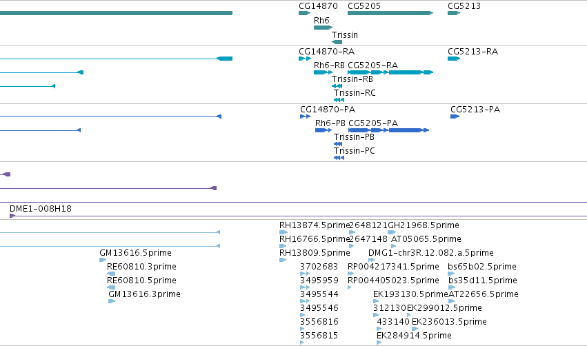Click the 2647148 feature label
Viewport: 587px width, 346px height.
tap(368, 239)
